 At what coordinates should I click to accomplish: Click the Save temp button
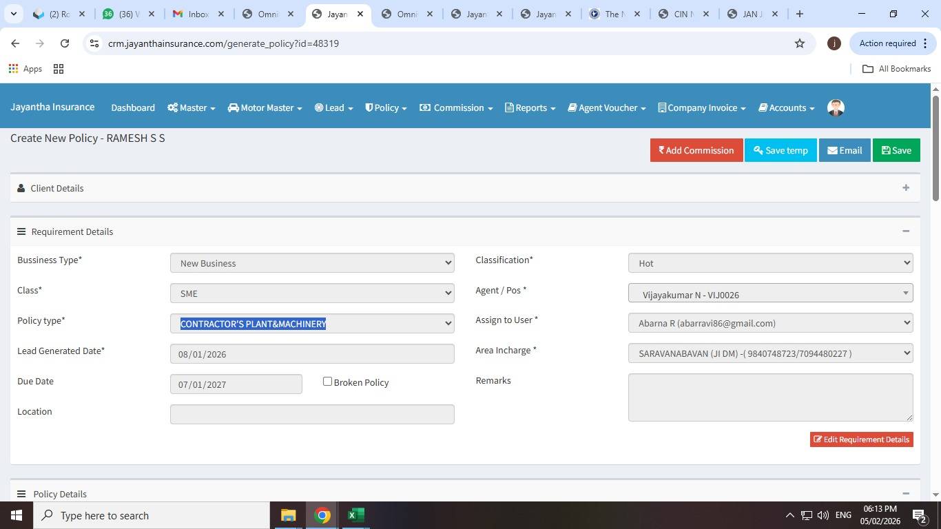pyautogui.click(x=780, y=150)
